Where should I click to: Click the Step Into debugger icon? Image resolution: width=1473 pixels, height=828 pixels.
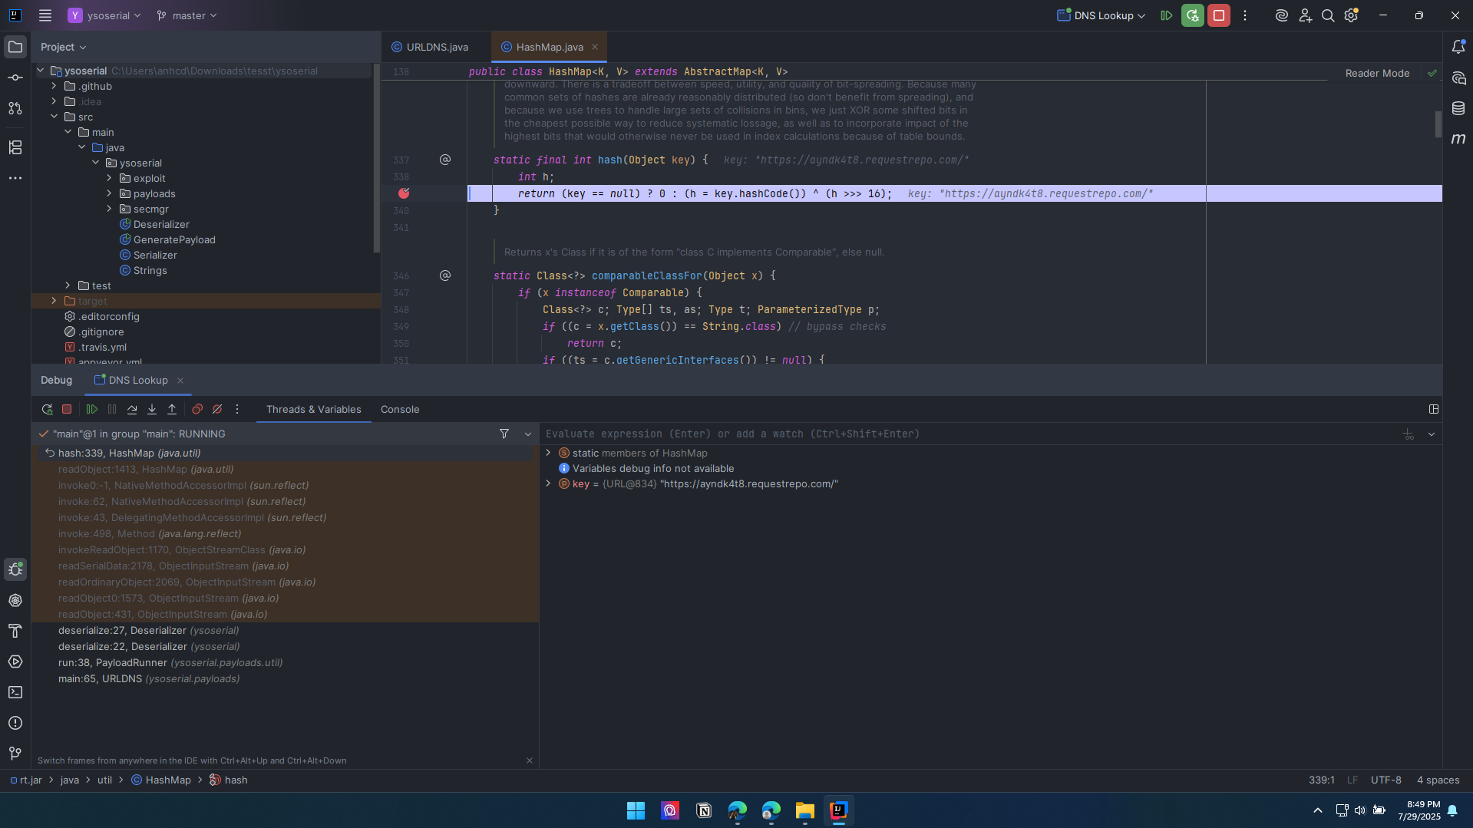pyautogui.click(x=152, y=410)
